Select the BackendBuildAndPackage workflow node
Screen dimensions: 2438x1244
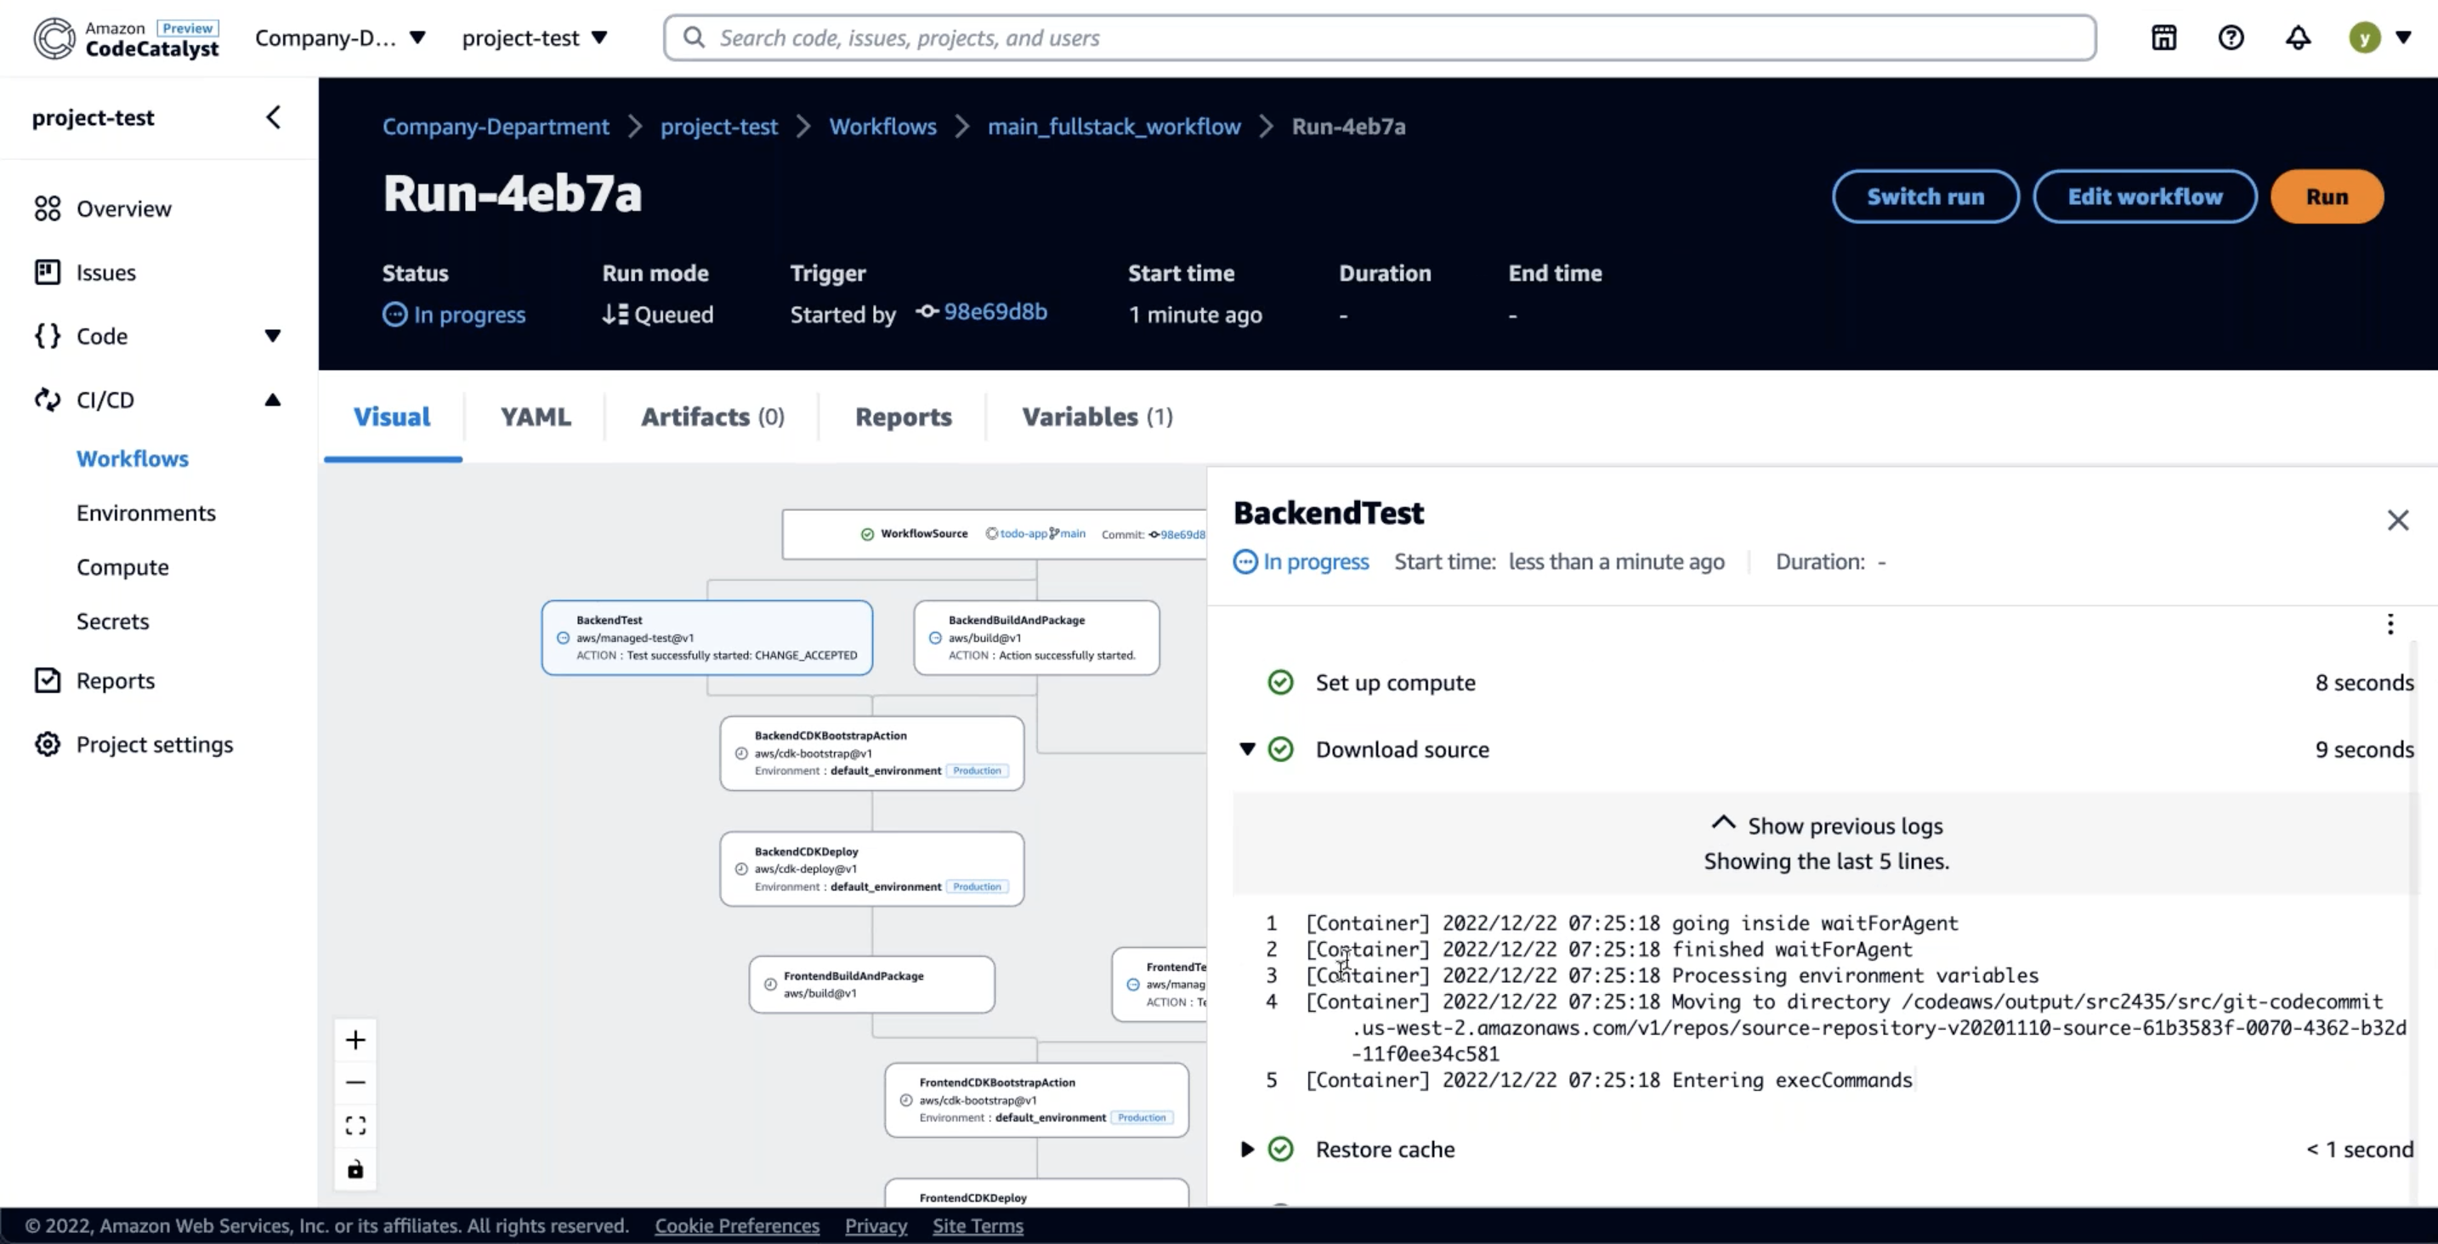pyautogui.click(x=1036, y=637)
